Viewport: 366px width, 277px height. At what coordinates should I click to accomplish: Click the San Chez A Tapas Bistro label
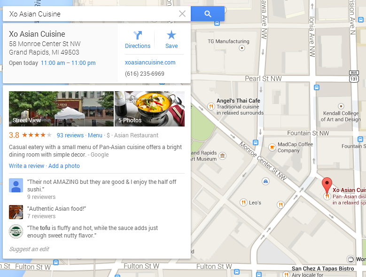point(323,269)
